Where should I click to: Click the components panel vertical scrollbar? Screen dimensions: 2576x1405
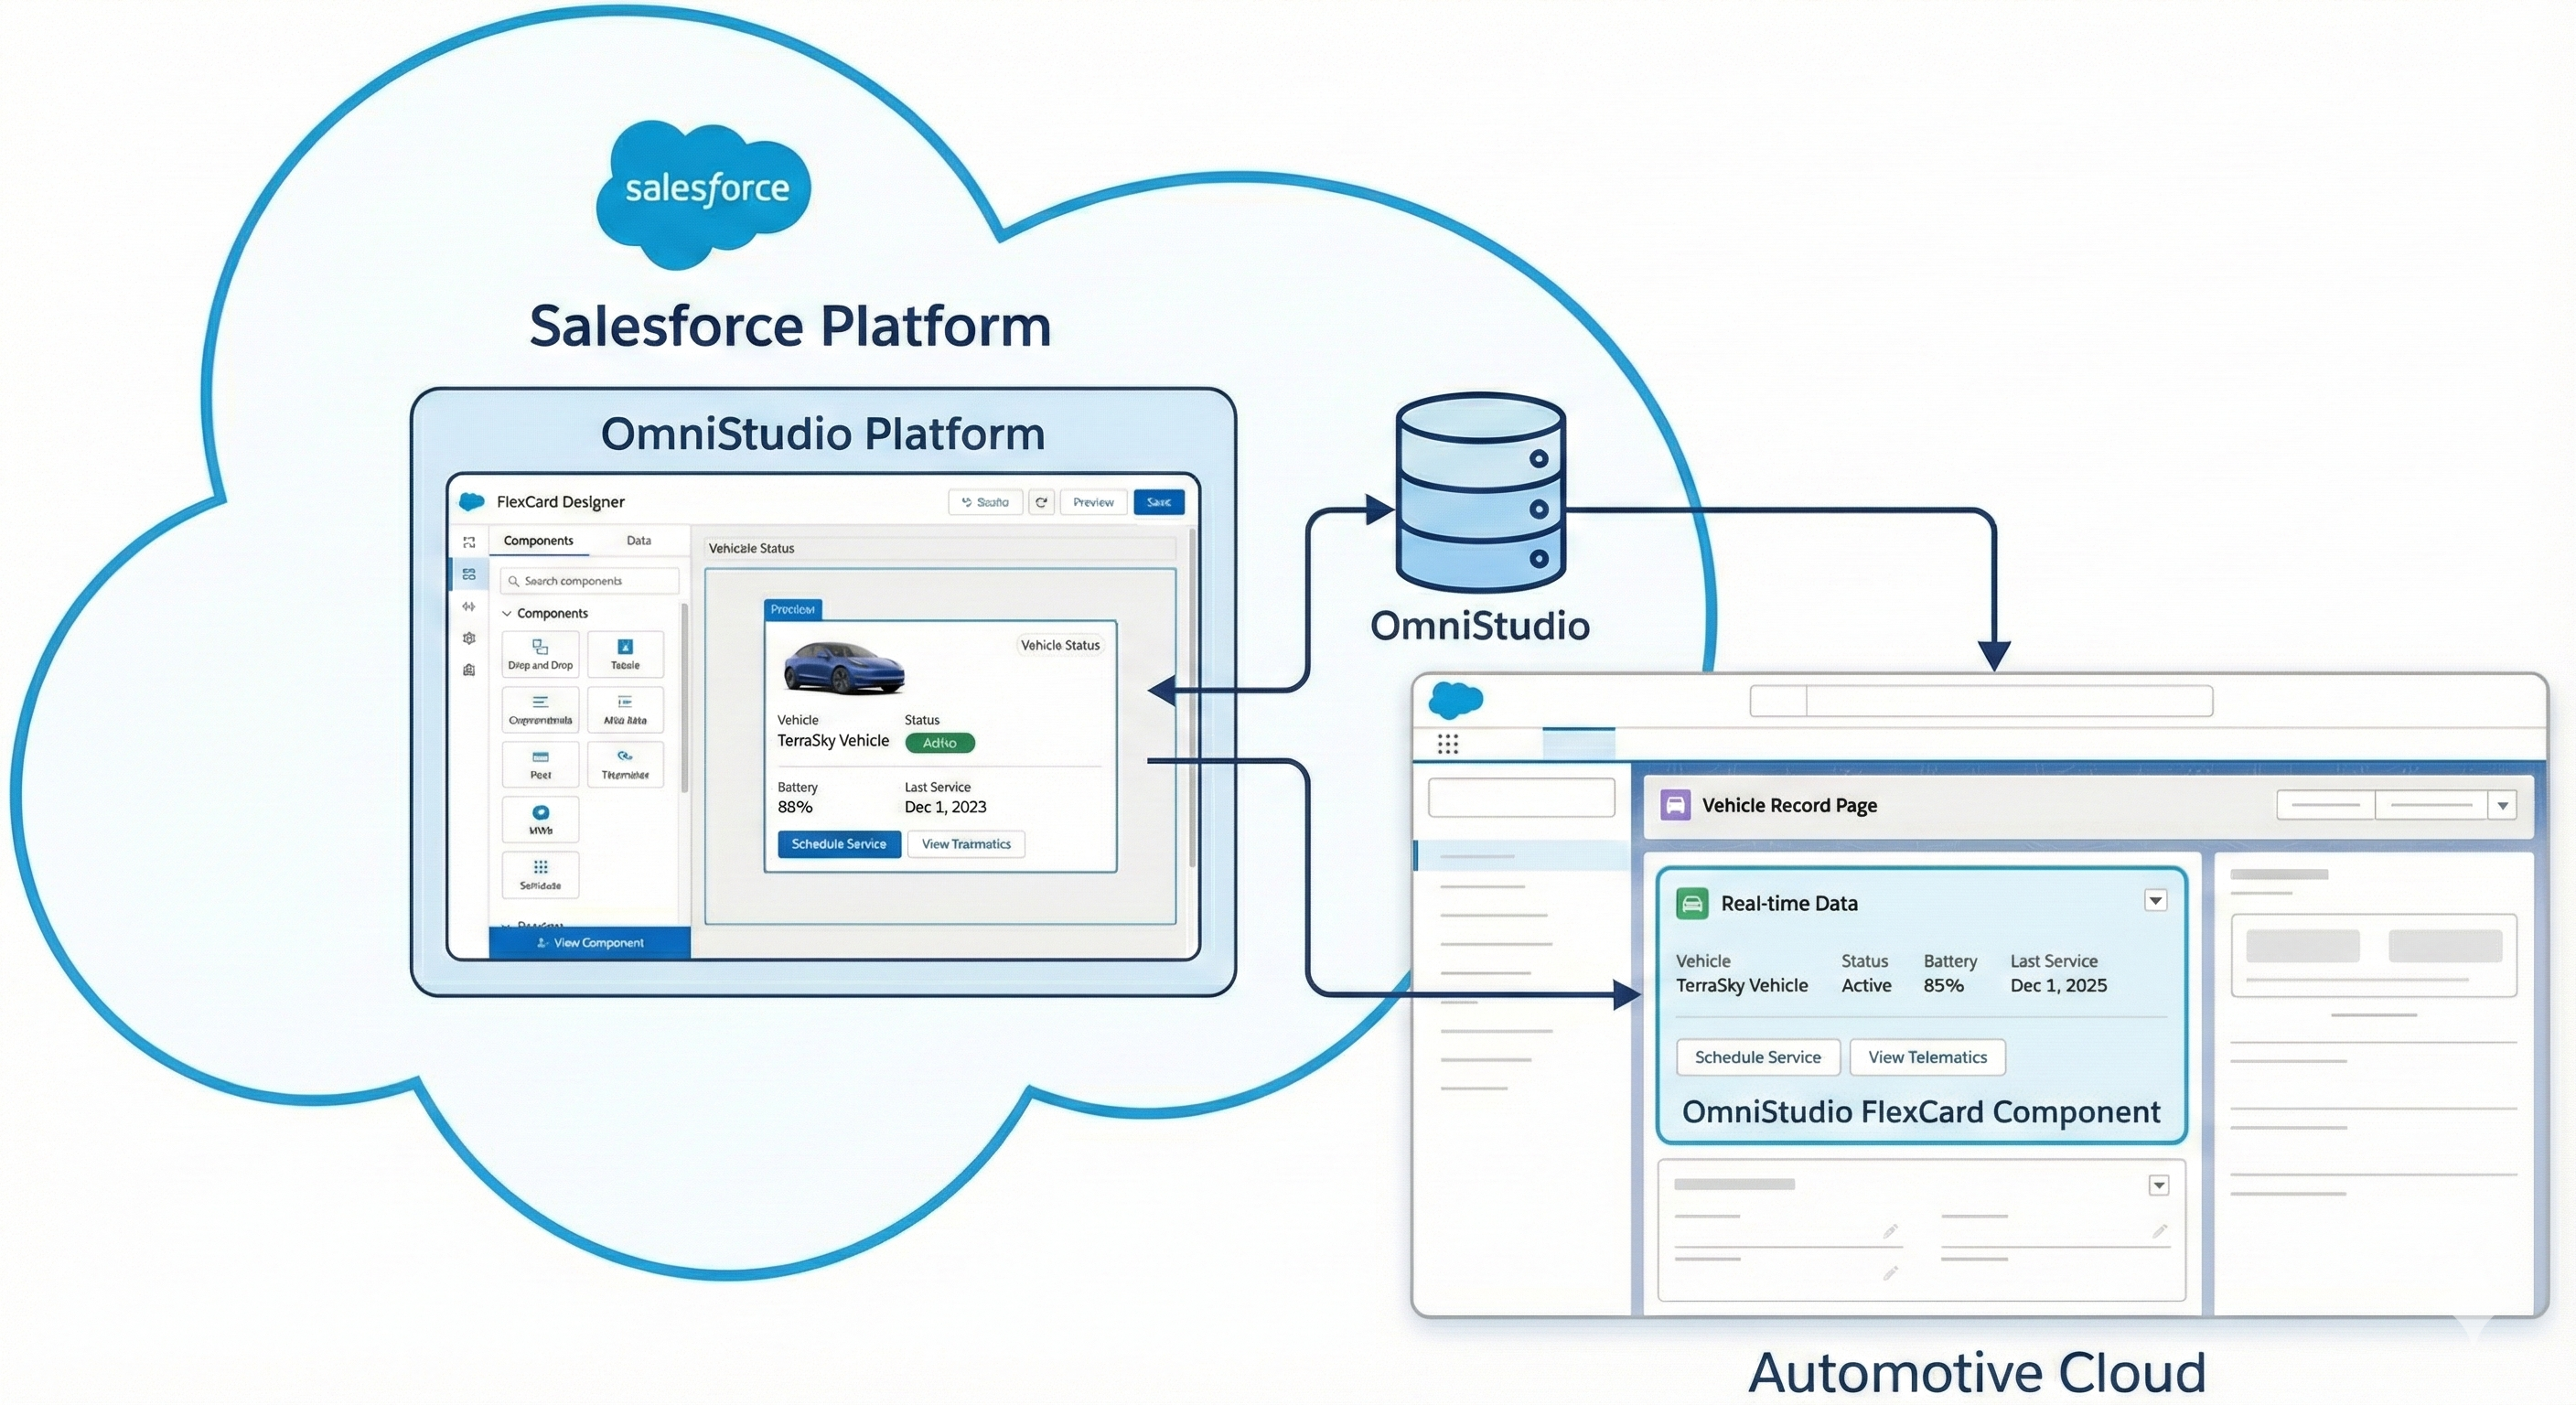[684, 700]
